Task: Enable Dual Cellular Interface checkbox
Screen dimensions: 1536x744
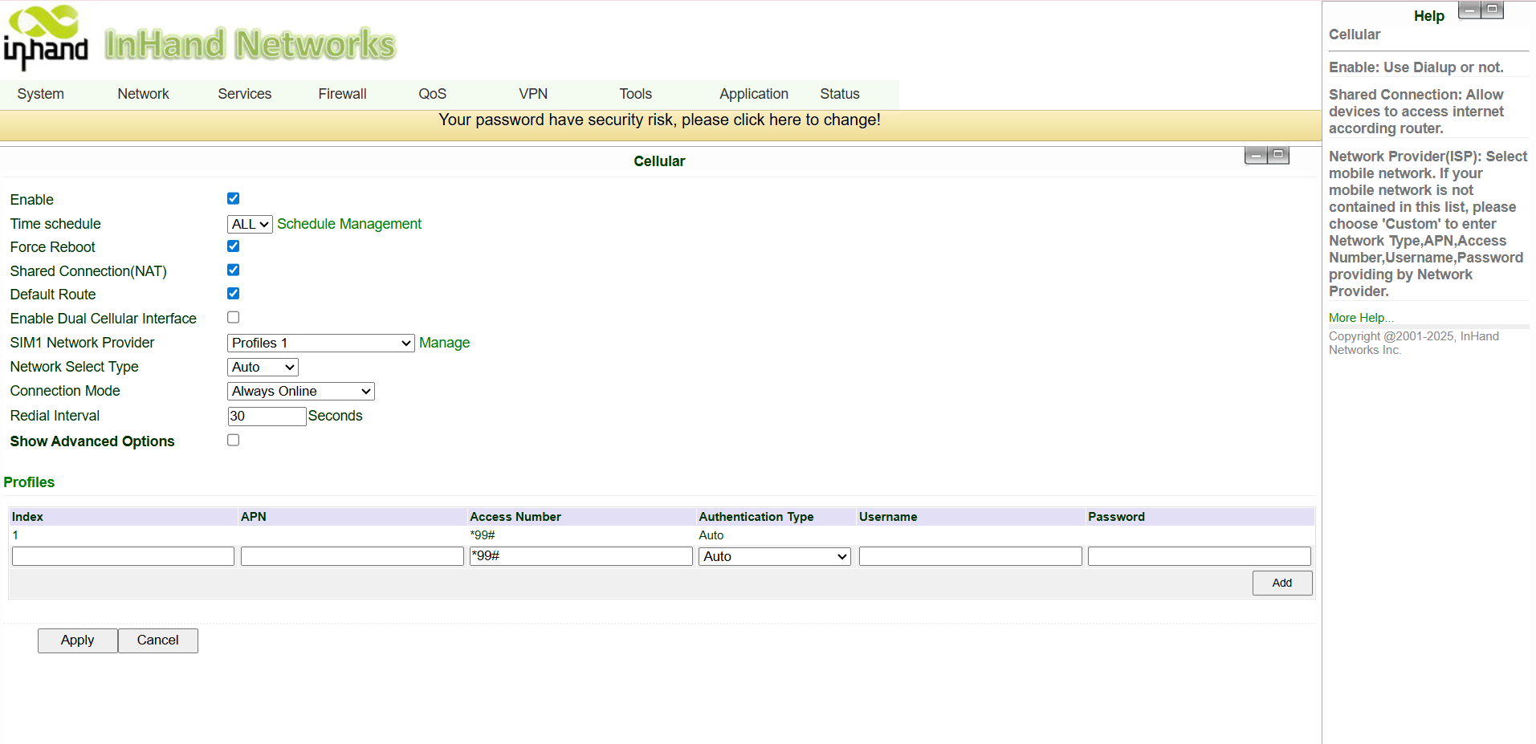Action: click(x=234, y=318)
